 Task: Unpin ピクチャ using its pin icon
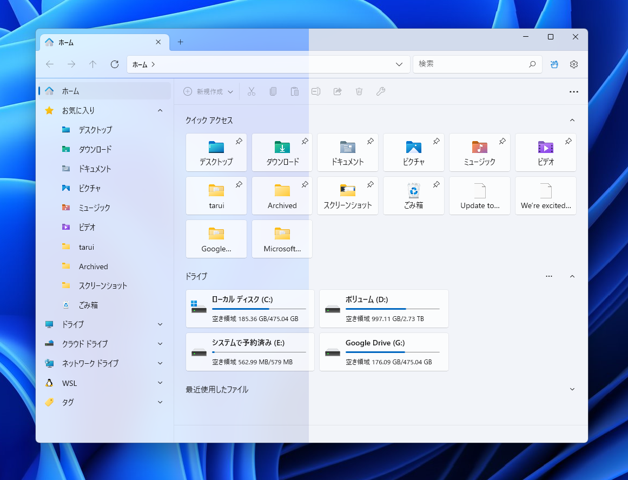(x=437, y=141)
